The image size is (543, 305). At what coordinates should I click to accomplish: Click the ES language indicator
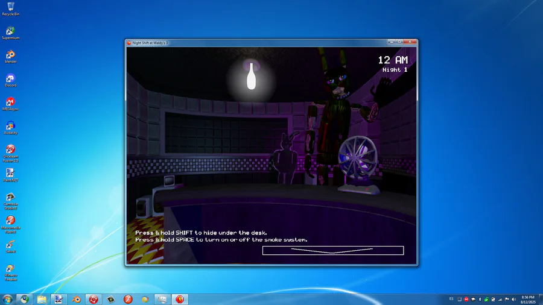[451, 299]
